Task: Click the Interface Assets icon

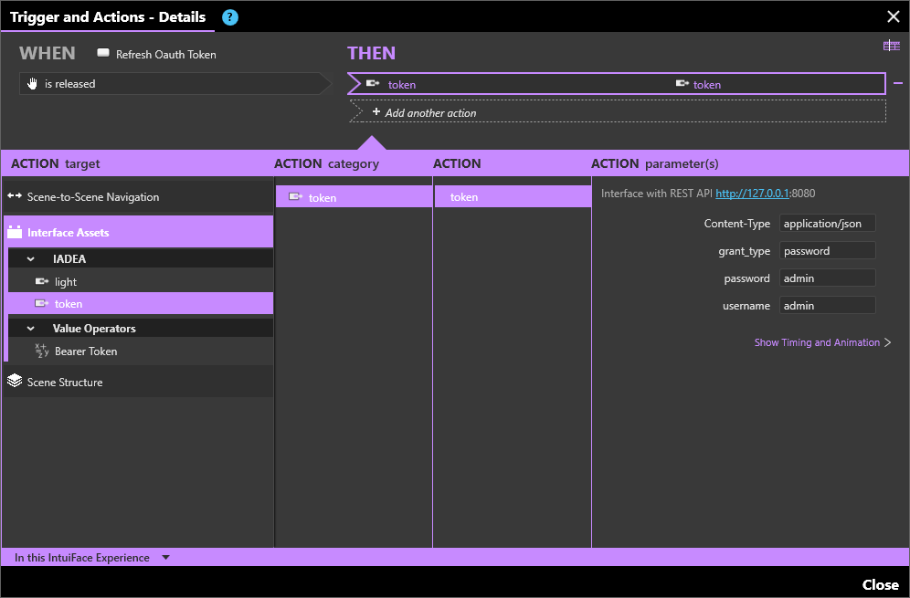Action: click(15, 232)
